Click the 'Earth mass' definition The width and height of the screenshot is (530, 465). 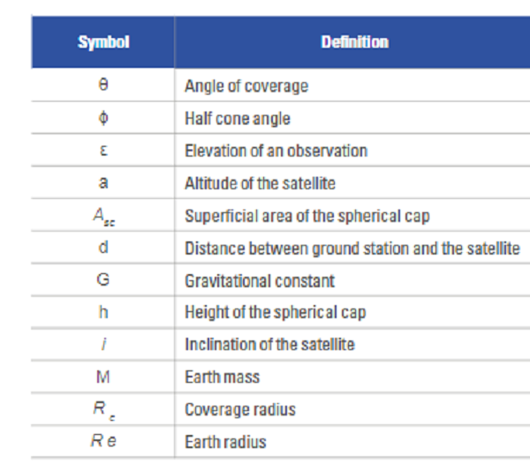[x=222, y=377]
